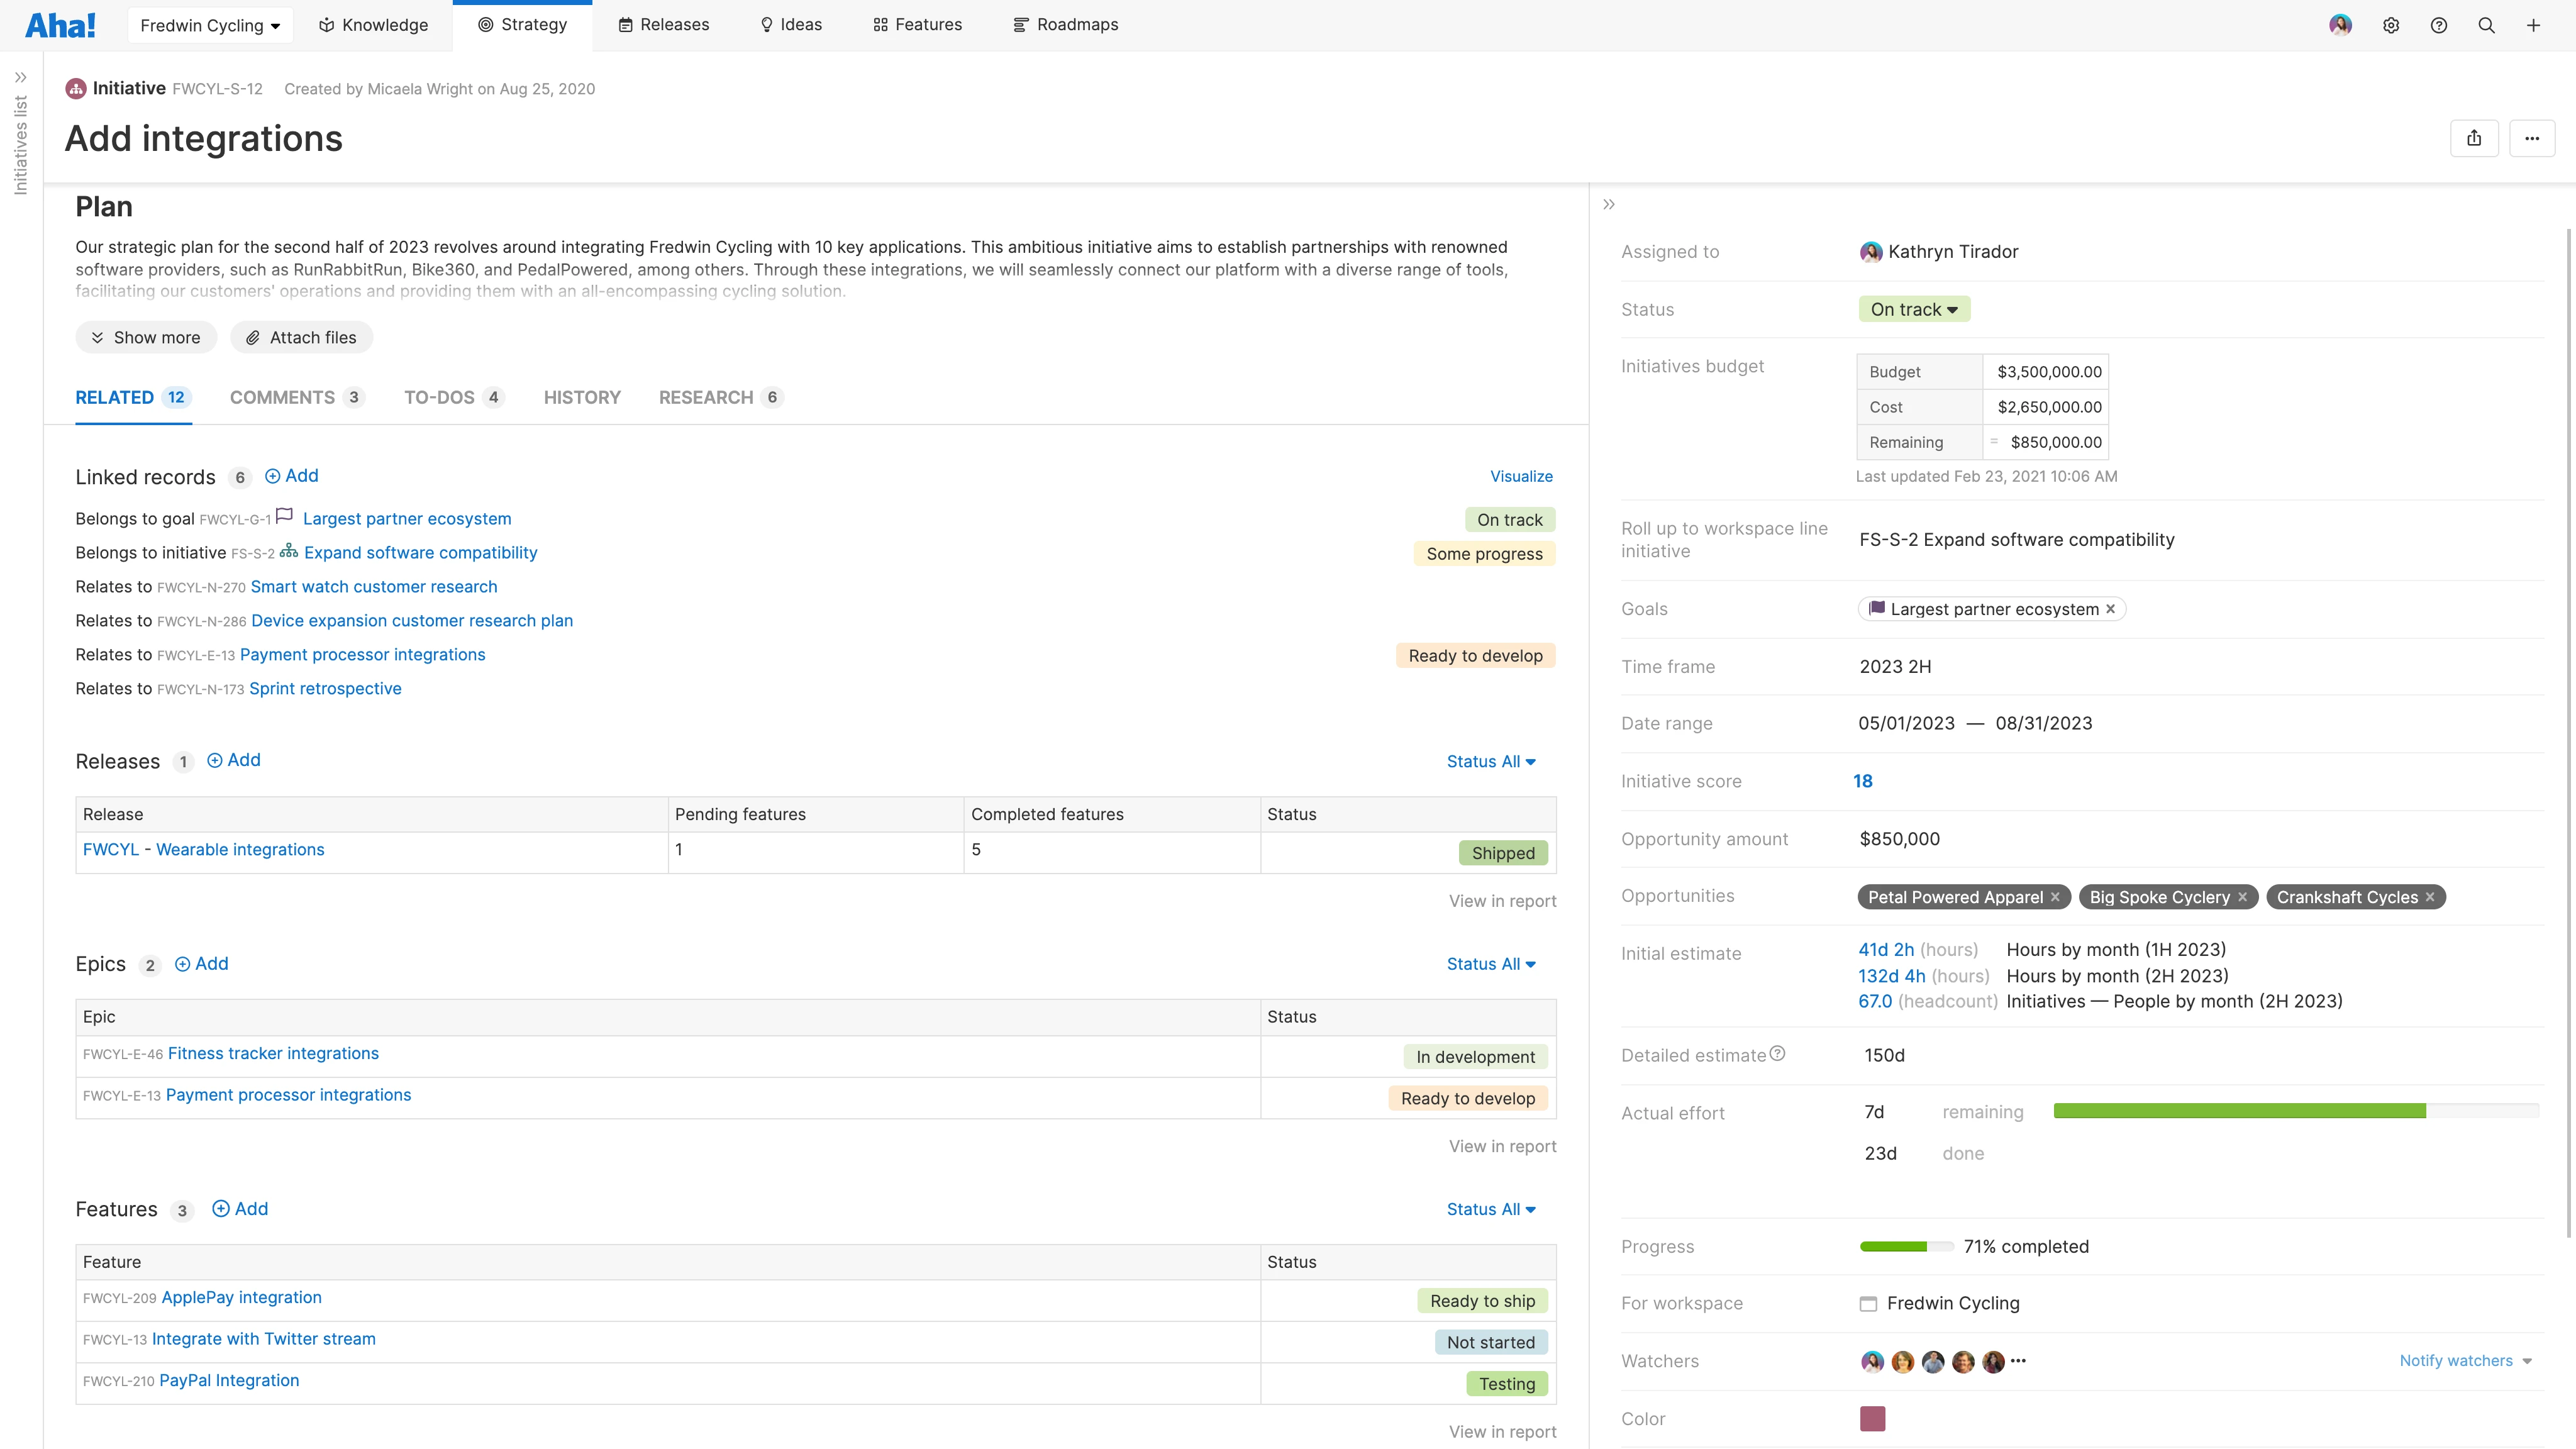Open the Roadmaps menu item
2576x1449 pixels.
pyautogui.click(x=1065, y=24)
